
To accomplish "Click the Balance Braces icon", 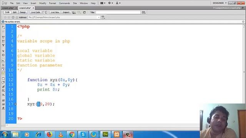I will pos(3,55).
